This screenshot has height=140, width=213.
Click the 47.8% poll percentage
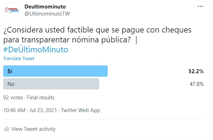(x=197, y=84)
